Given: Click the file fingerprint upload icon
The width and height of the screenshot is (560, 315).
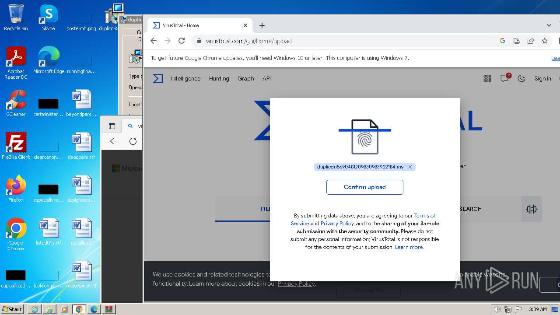Looking at the screenshot, I should [x=365, y=136].
